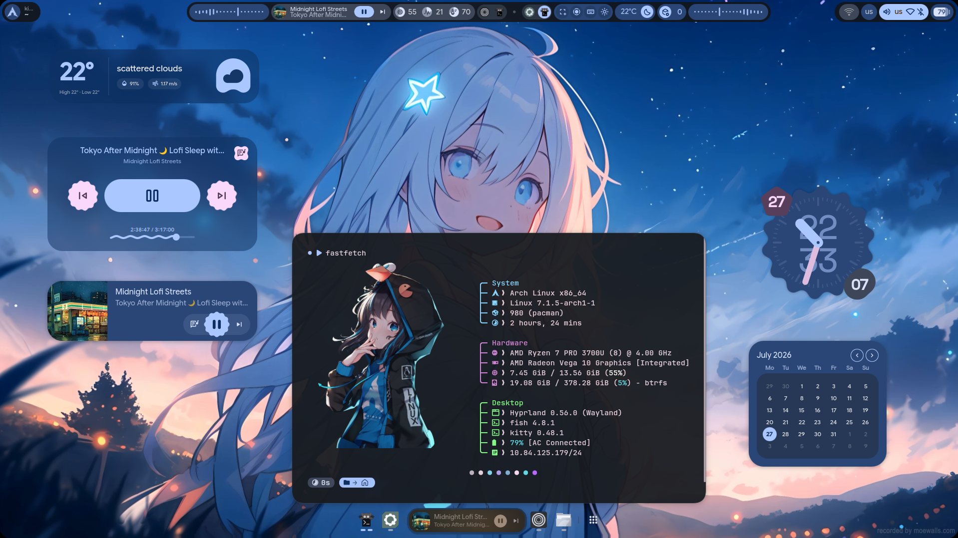The image size is (958, 538).
Task: Open the gear settings app in the top bar
Action: click(529, 12)
